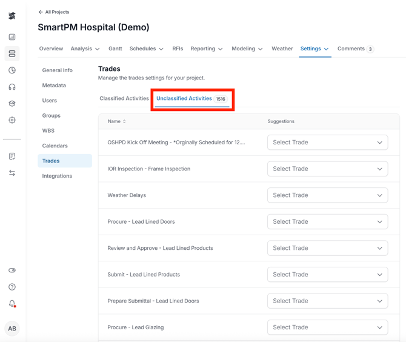The image size is (406, 342).
Task: Sort by the Name column arrows
Action: pyautogui.click(x=124, y=121)
